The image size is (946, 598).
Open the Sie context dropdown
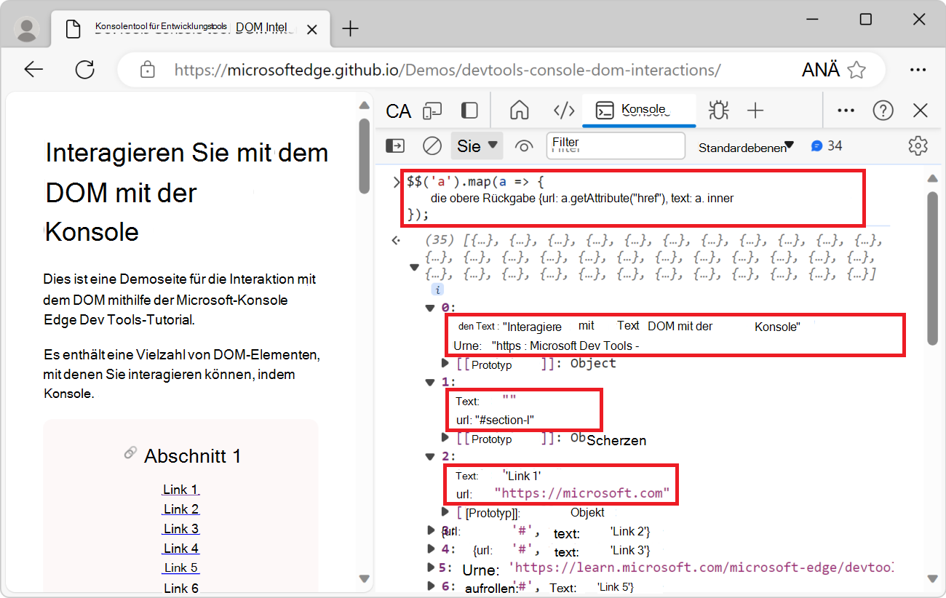[477, 145]
